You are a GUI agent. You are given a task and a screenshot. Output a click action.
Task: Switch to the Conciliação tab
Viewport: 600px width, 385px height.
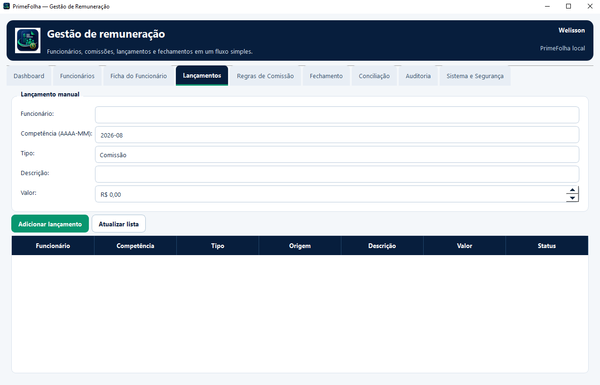point(374,76)
